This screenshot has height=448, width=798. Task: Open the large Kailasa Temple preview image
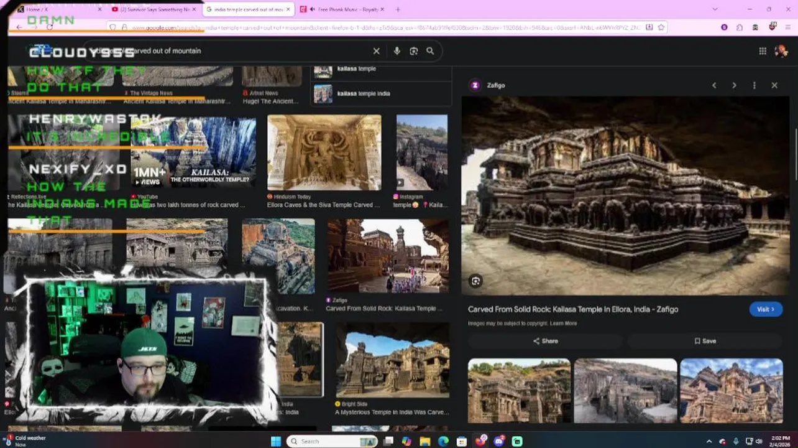coord(625,195)
